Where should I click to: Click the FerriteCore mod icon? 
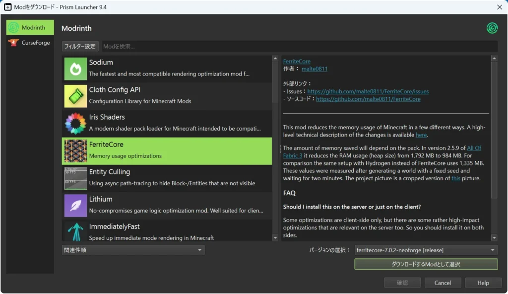[x=75, y=150]
